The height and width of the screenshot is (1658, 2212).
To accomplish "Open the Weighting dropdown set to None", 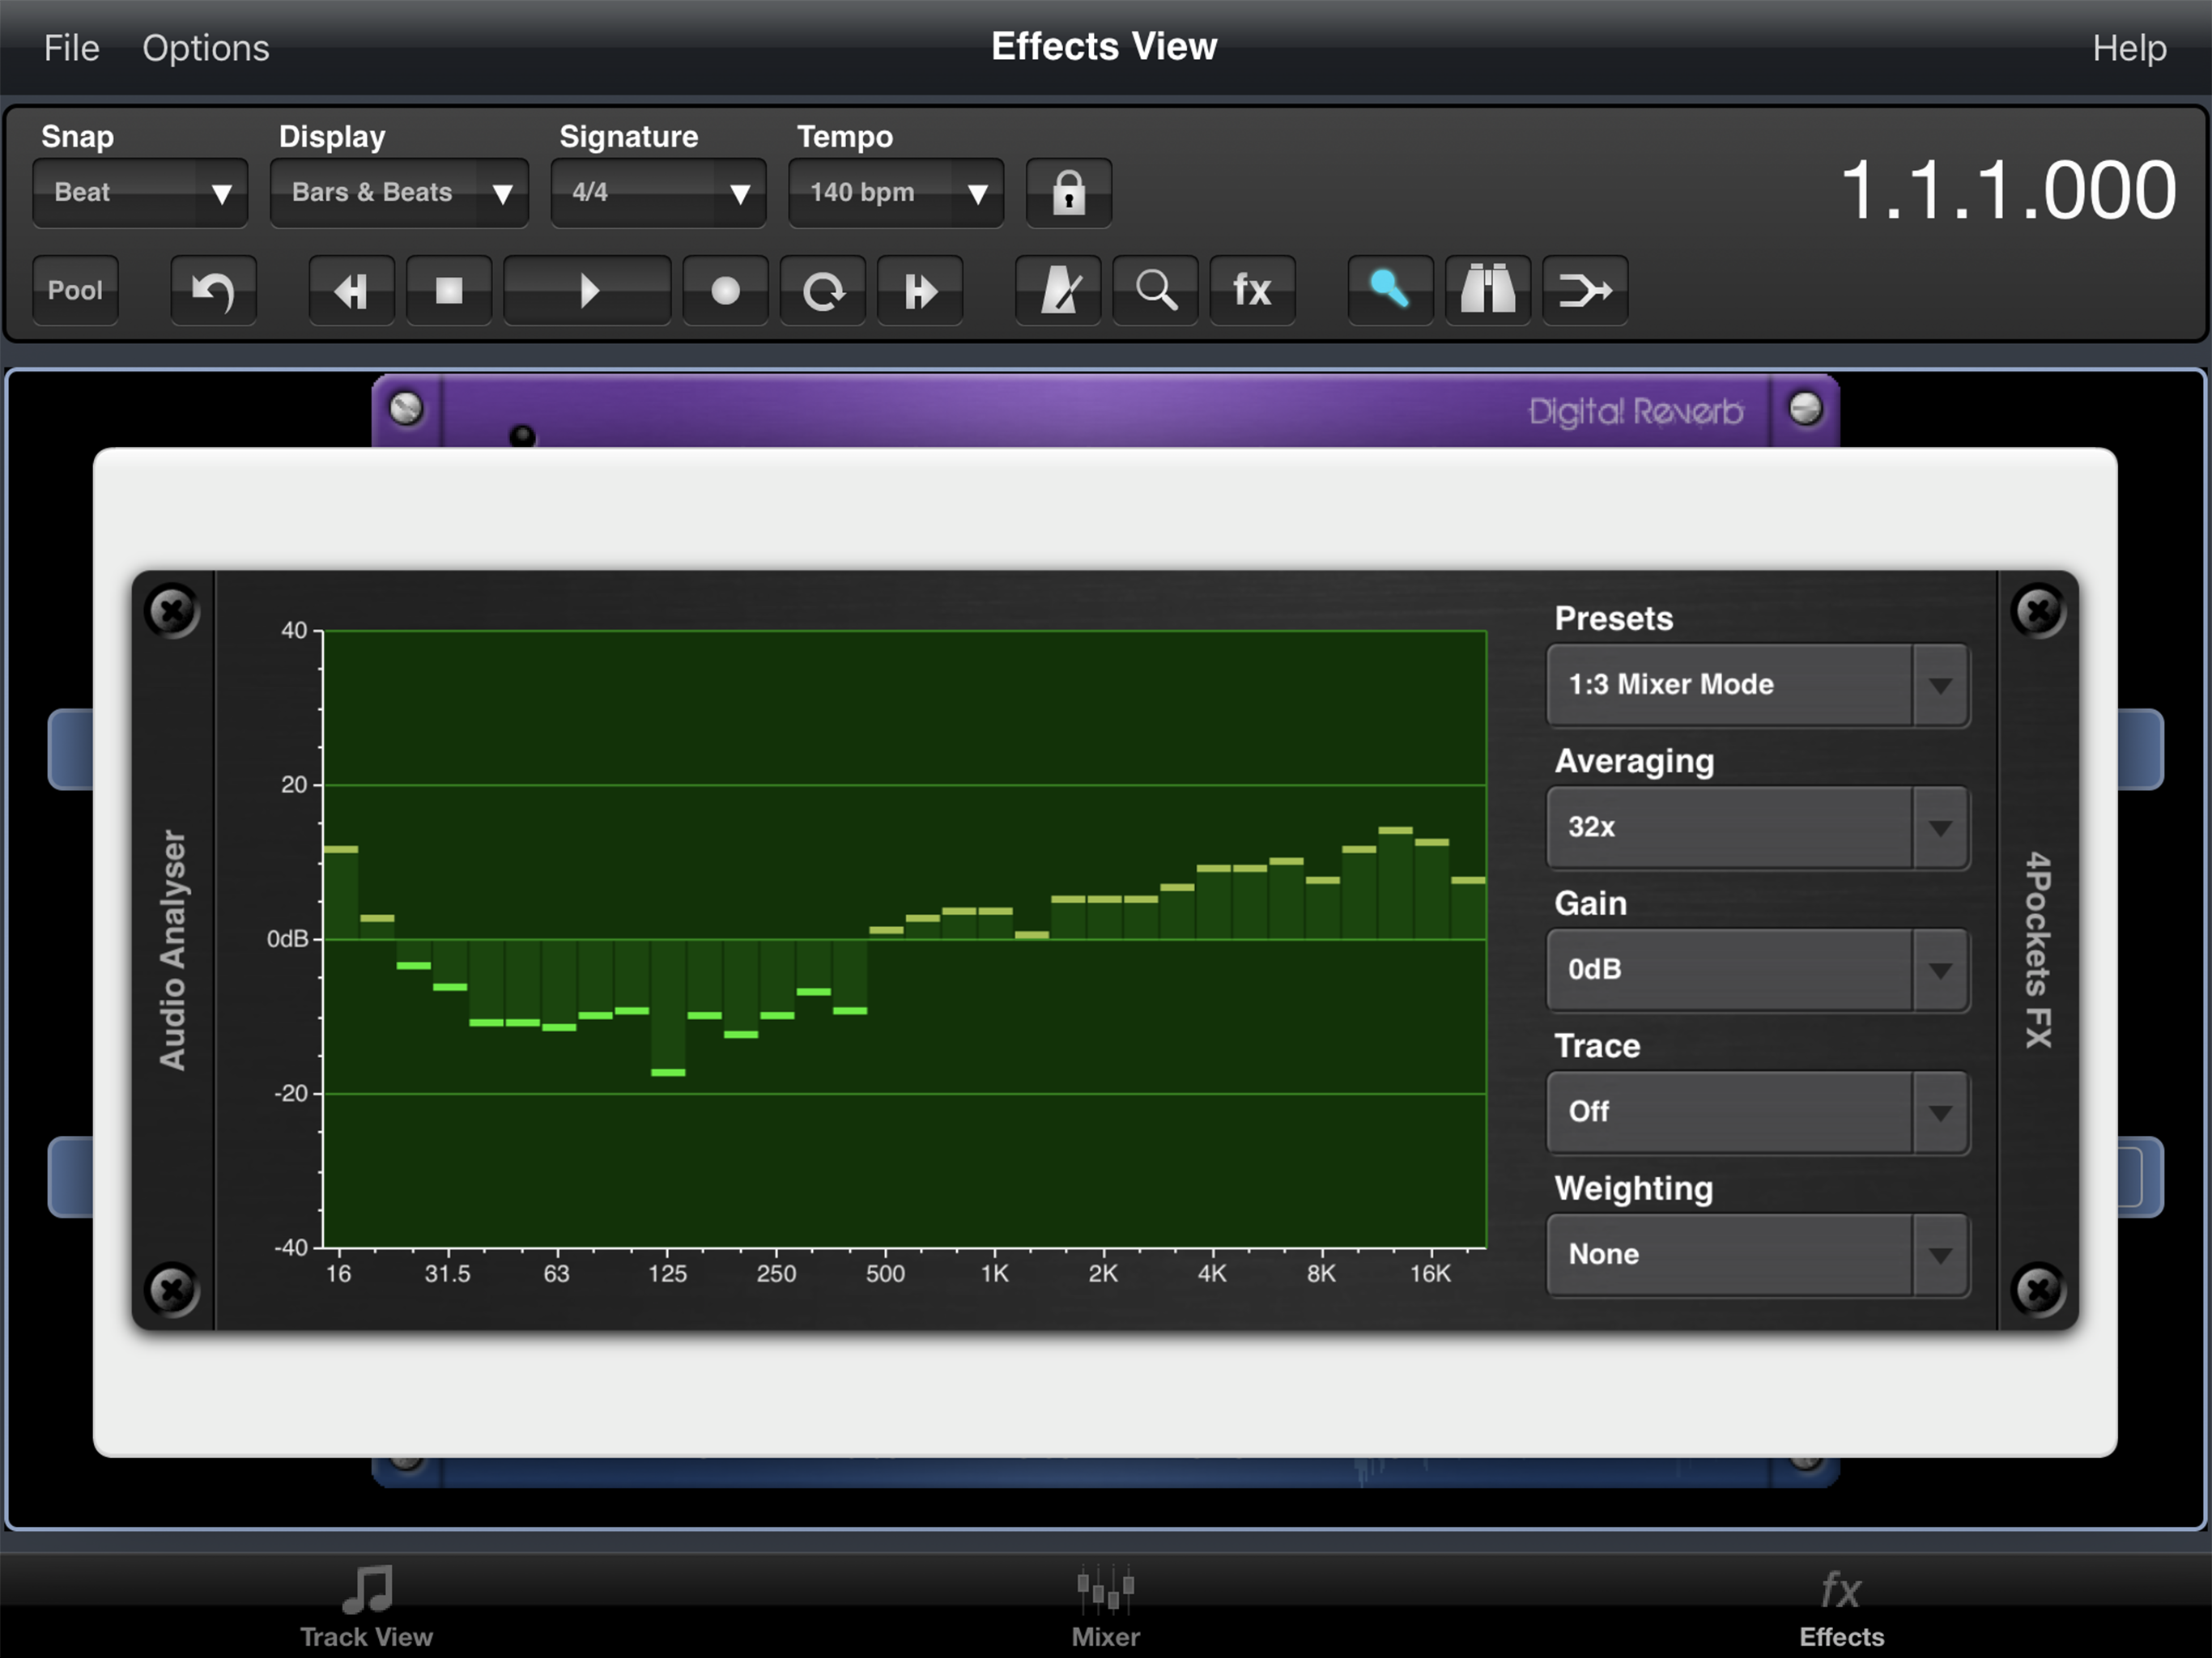I will click(x=1757, y=1255).
